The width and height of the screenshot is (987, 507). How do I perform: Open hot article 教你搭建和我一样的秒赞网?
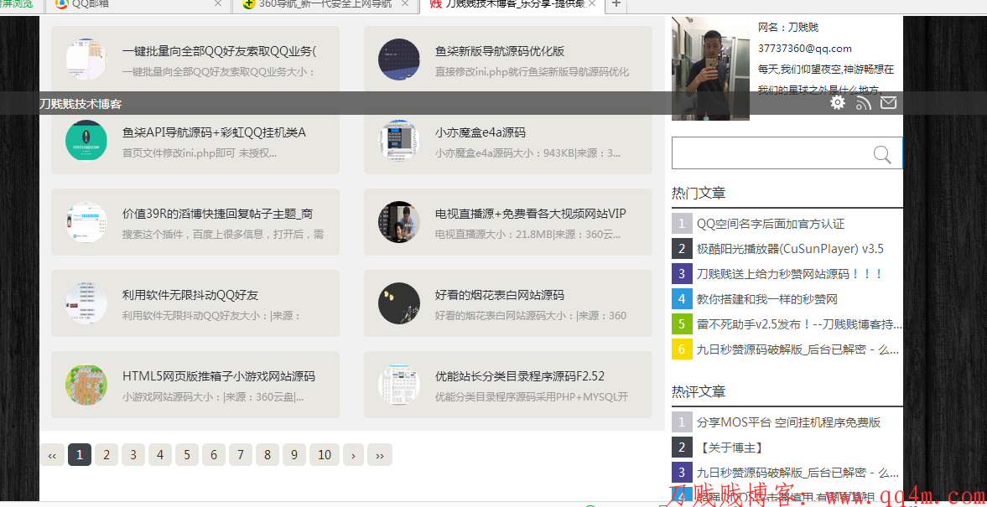(766, 299)
